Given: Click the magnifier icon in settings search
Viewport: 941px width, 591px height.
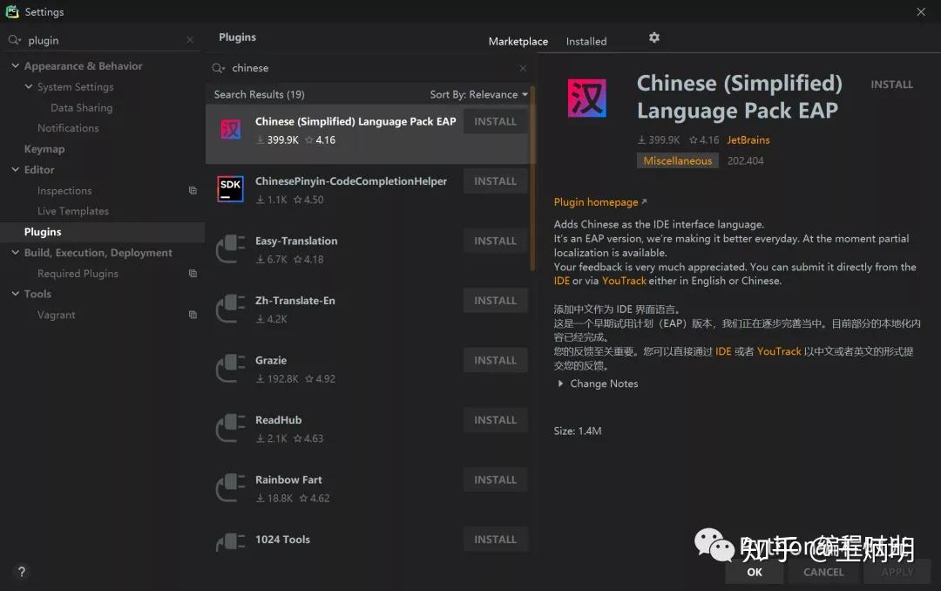Looking at the screenshot, I should 14,39.
